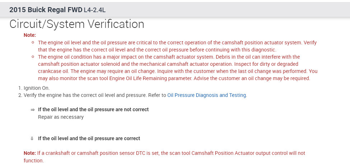The height and width of the screenshot is (167, 350).
Task: Click the Ignition On step text
Action: click(x=37, y=88)
